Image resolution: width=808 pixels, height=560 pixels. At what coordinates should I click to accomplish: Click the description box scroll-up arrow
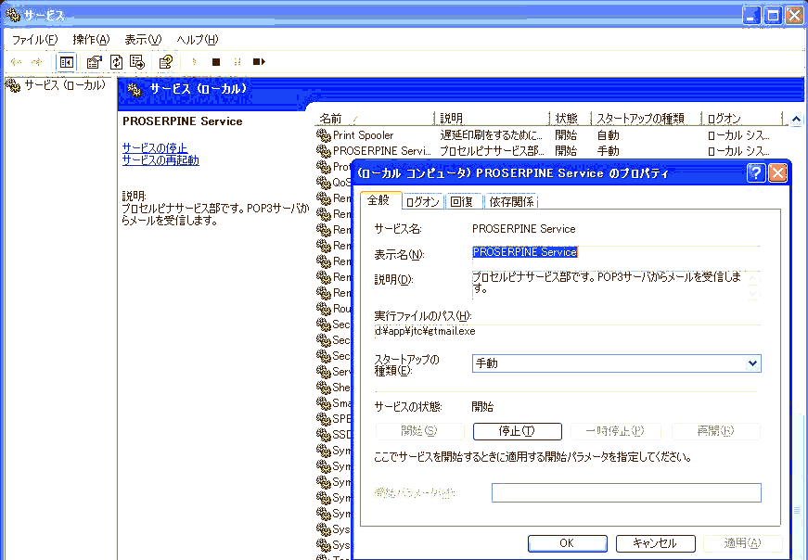(x=753, y=279)
